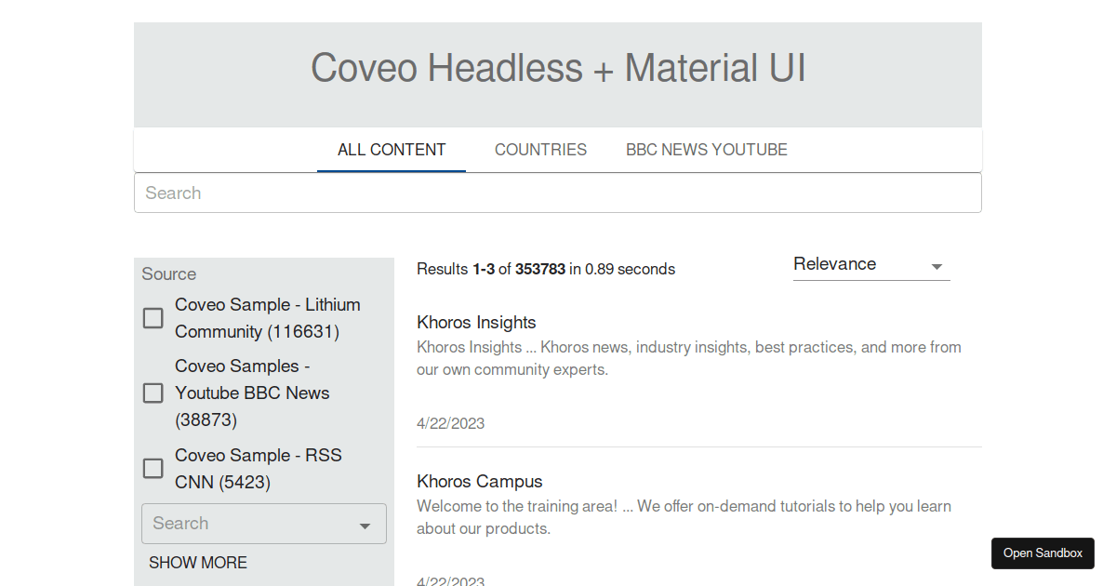
Task: Click the Source panel heading
Action: [x=168, y=273]
